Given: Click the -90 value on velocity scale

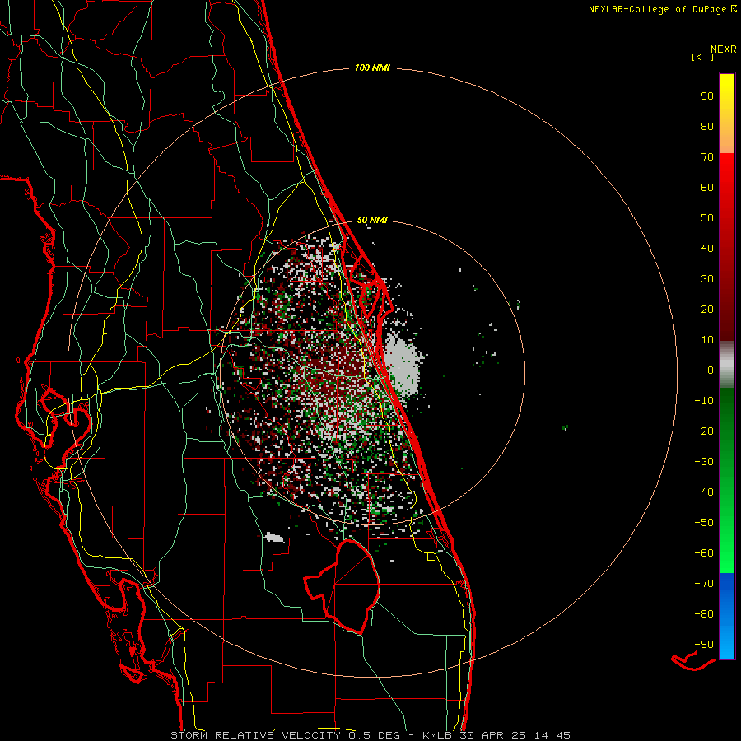Looking at the screenshot, I should [704, 645].
